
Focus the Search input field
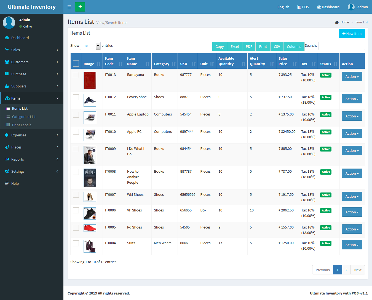coord(341,46)
